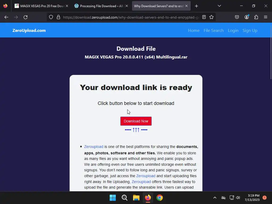Click the address bar URL field

(x=131, y=17)
